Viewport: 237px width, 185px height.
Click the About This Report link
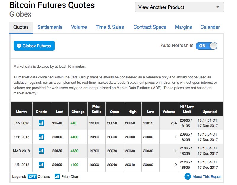coord(207,177)
